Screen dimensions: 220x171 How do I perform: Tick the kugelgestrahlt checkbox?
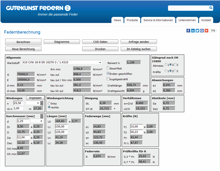pyautogui.click(x=108, y=79)
